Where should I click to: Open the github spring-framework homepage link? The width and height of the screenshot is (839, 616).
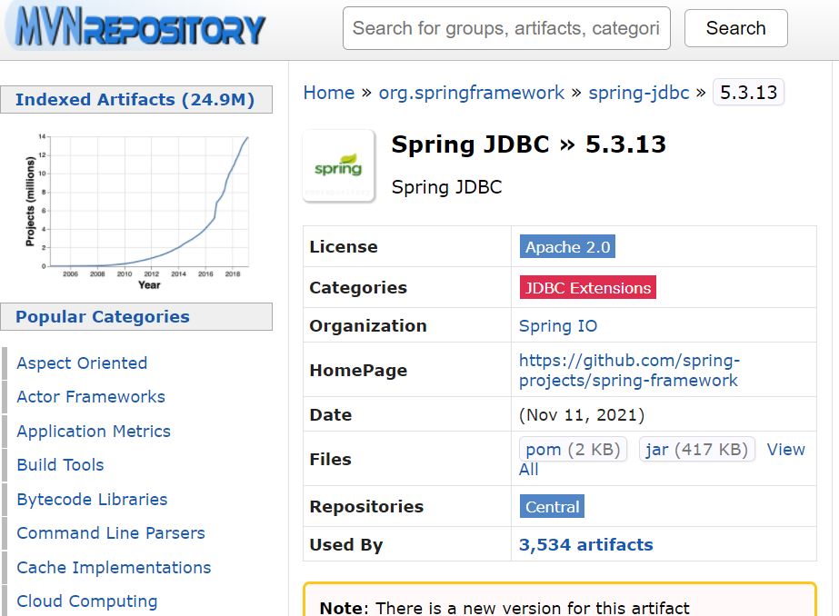pos(629,370)
